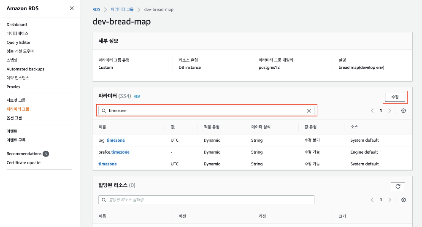Open Recommendations in sidebar

tap(24, 154)
